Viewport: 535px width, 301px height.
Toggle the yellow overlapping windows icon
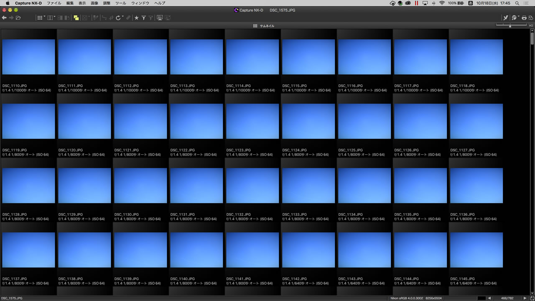coord(76,18)
